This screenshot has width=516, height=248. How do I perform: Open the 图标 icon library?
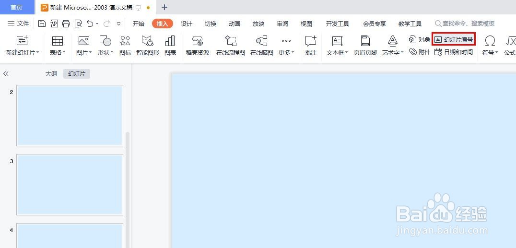pyautogui.click(x=125, y=46)
